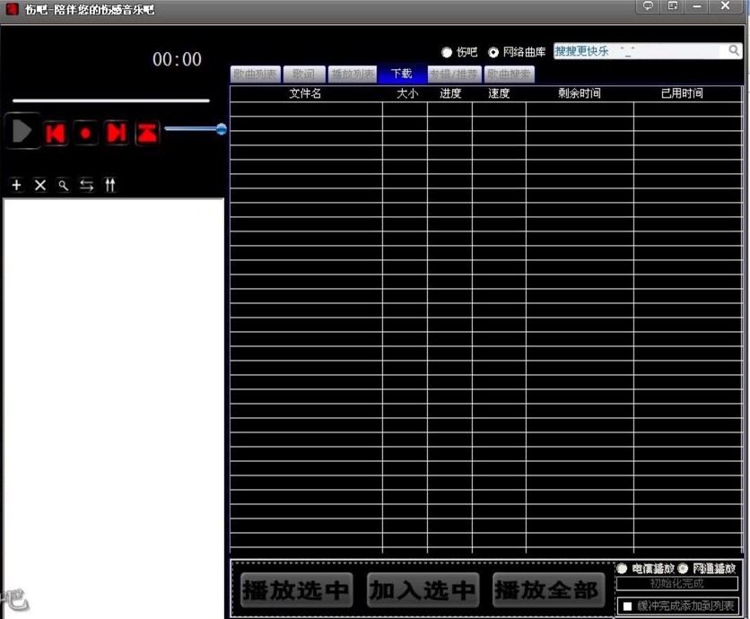Click the red record dot button
This screenshot has width=750, height=619.
(86, 133)
